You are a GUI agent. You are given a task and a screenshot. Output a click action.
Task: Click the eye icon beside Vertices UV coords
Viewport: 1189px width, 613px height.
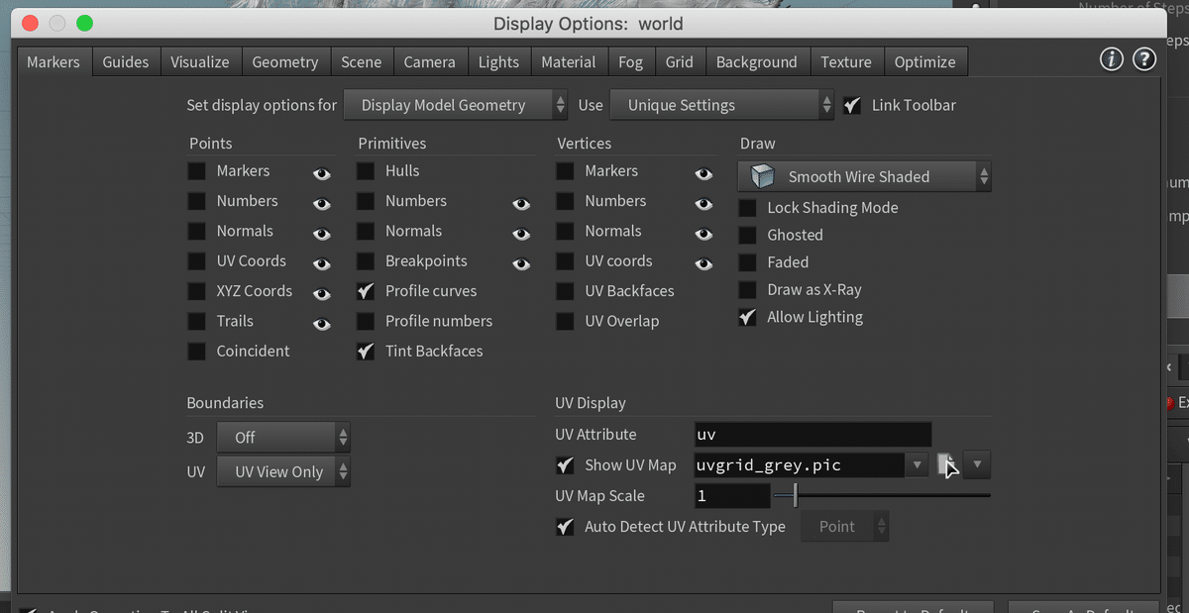703,264
